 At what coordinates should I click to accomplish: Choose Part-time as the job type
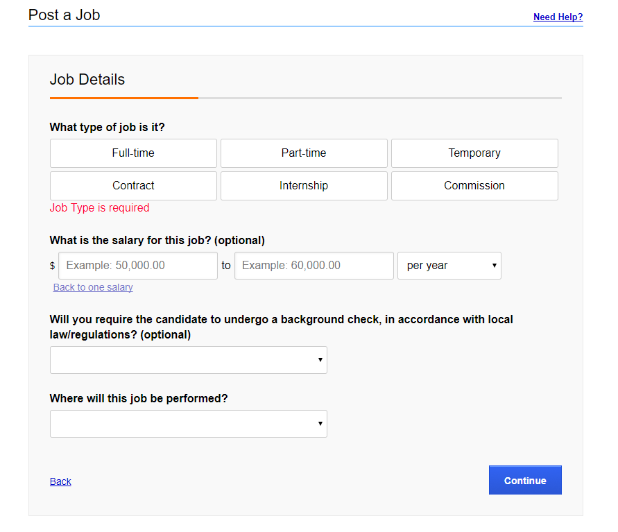pyautogui.click(x=304, y=153)
